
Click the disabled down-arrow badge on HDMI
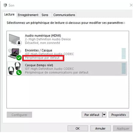[x=19, y=43]
